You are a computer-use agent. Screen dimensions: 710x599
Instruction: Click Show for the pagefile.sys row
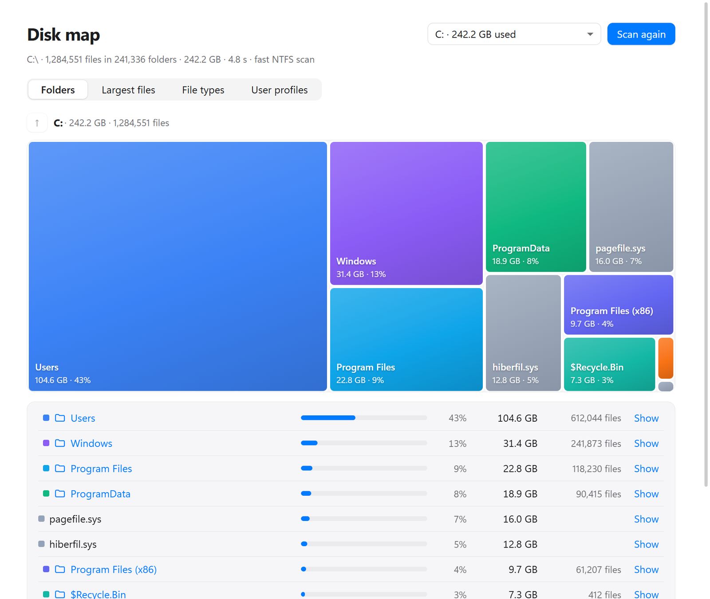tap(646, 519)
